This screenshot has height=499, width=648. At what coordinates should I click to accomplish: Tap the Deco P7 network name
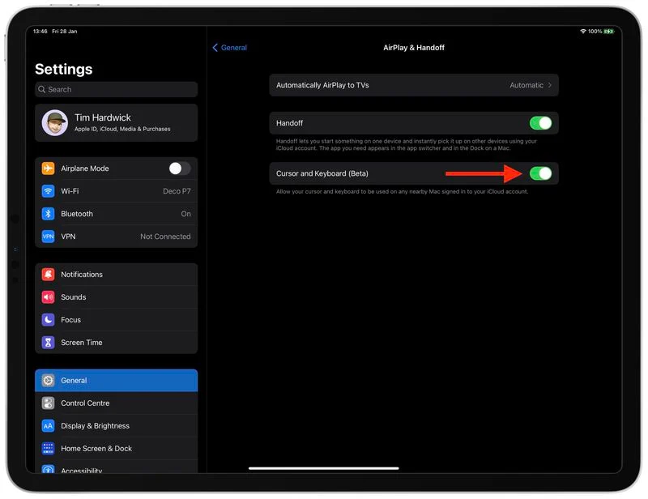[x=177, y=191]
